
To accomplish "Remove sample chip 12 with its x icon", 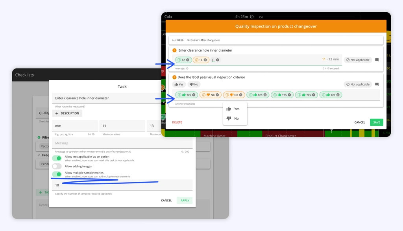I will pos(188,60).
